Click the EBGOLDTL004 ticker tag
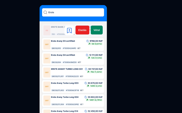 [58, 104]
